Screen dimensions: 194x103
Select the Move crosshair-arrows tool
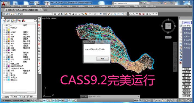(112, 14)
